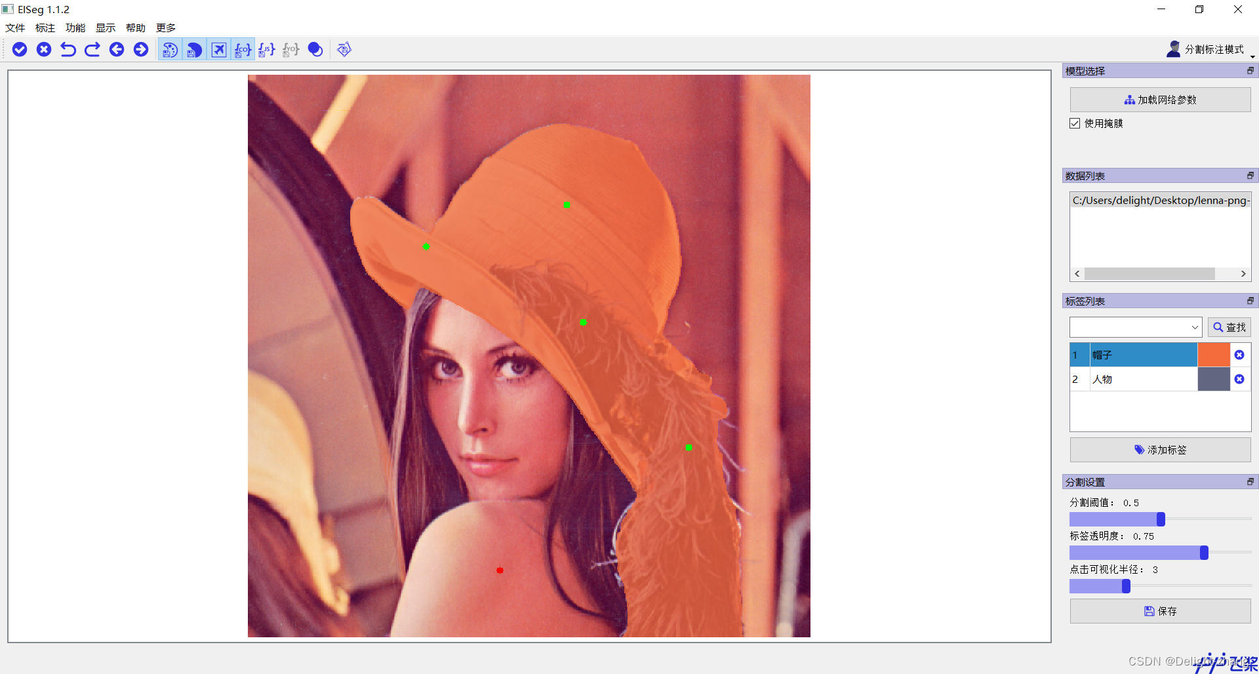Open the 功能 menu

[75, 28]
